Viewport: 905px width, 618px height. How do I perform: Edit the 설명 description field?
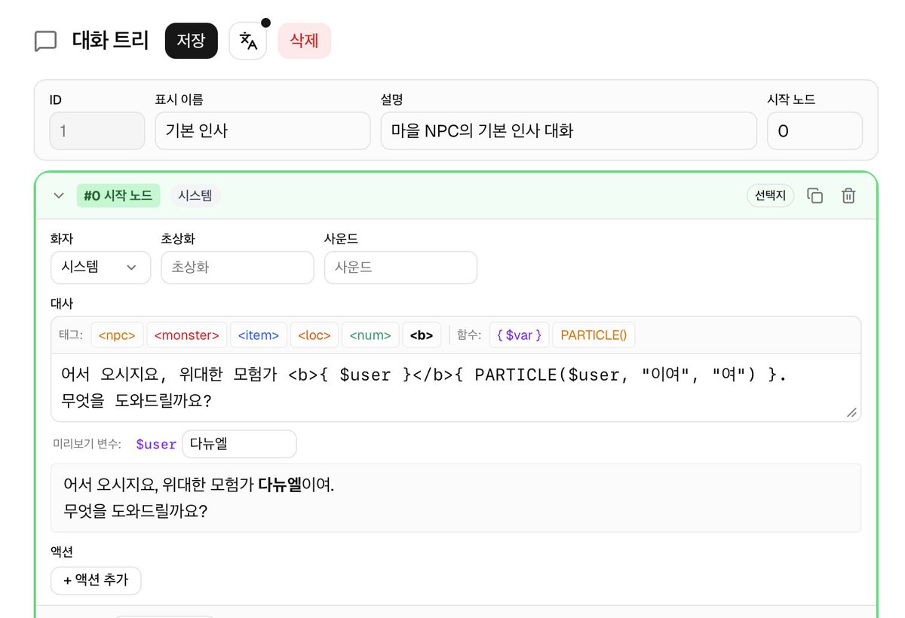(569, 131)
